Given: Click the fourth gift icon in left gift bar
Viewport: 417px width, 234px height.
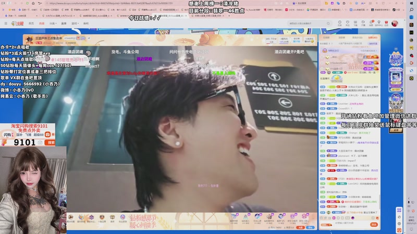Looking at the screenshot, I should pyautogui.click(x=102, y=218).
